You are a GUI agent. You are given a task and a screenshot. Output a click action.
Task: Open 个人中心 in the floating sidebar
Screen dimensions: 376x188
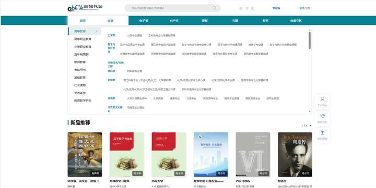(322, 102)
